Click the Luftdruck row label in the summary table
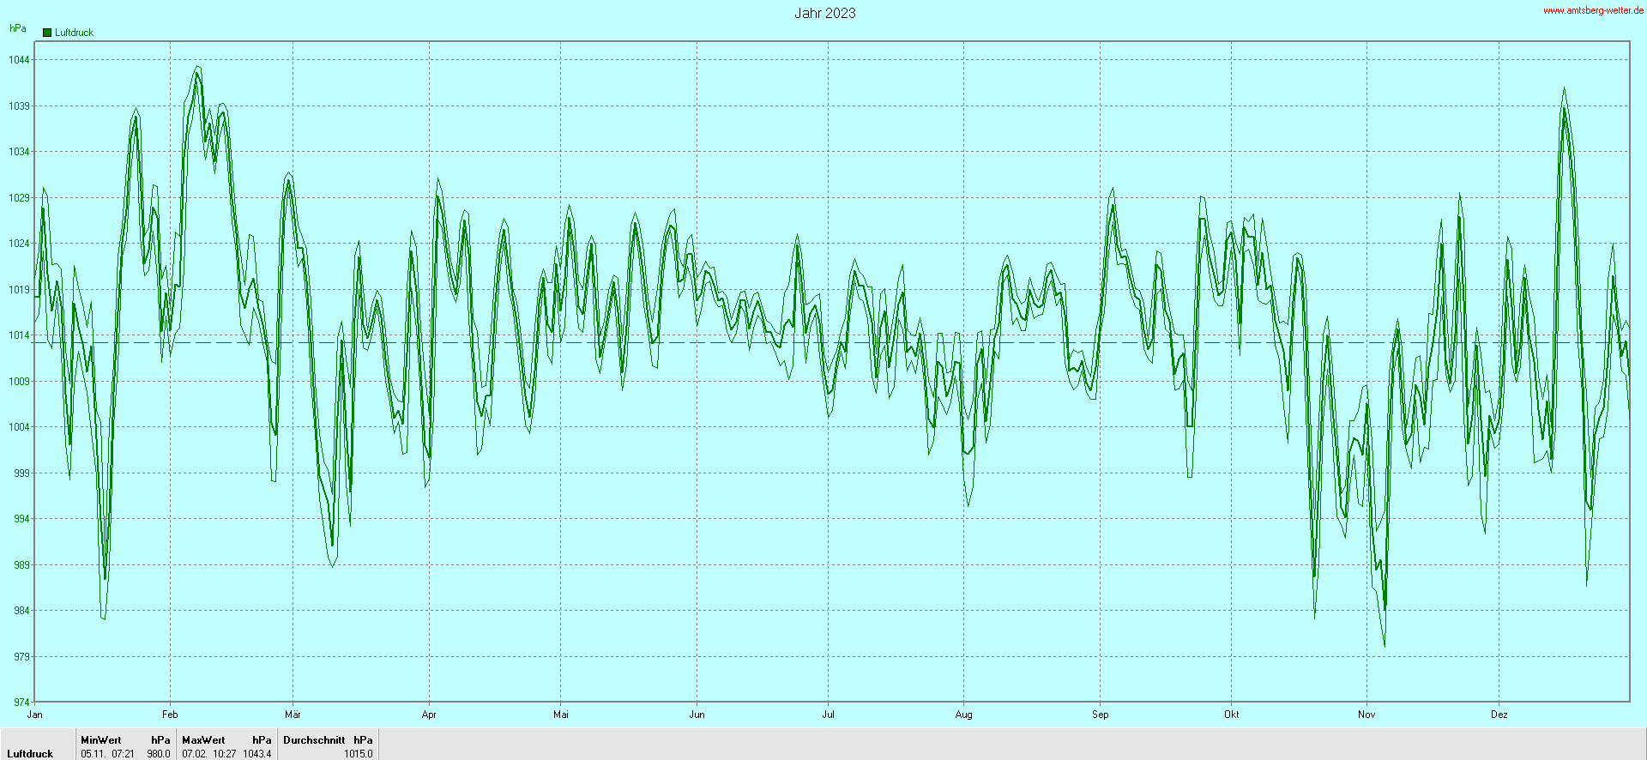The width and height of the screenshot is (1647, 760). [30, 754]
